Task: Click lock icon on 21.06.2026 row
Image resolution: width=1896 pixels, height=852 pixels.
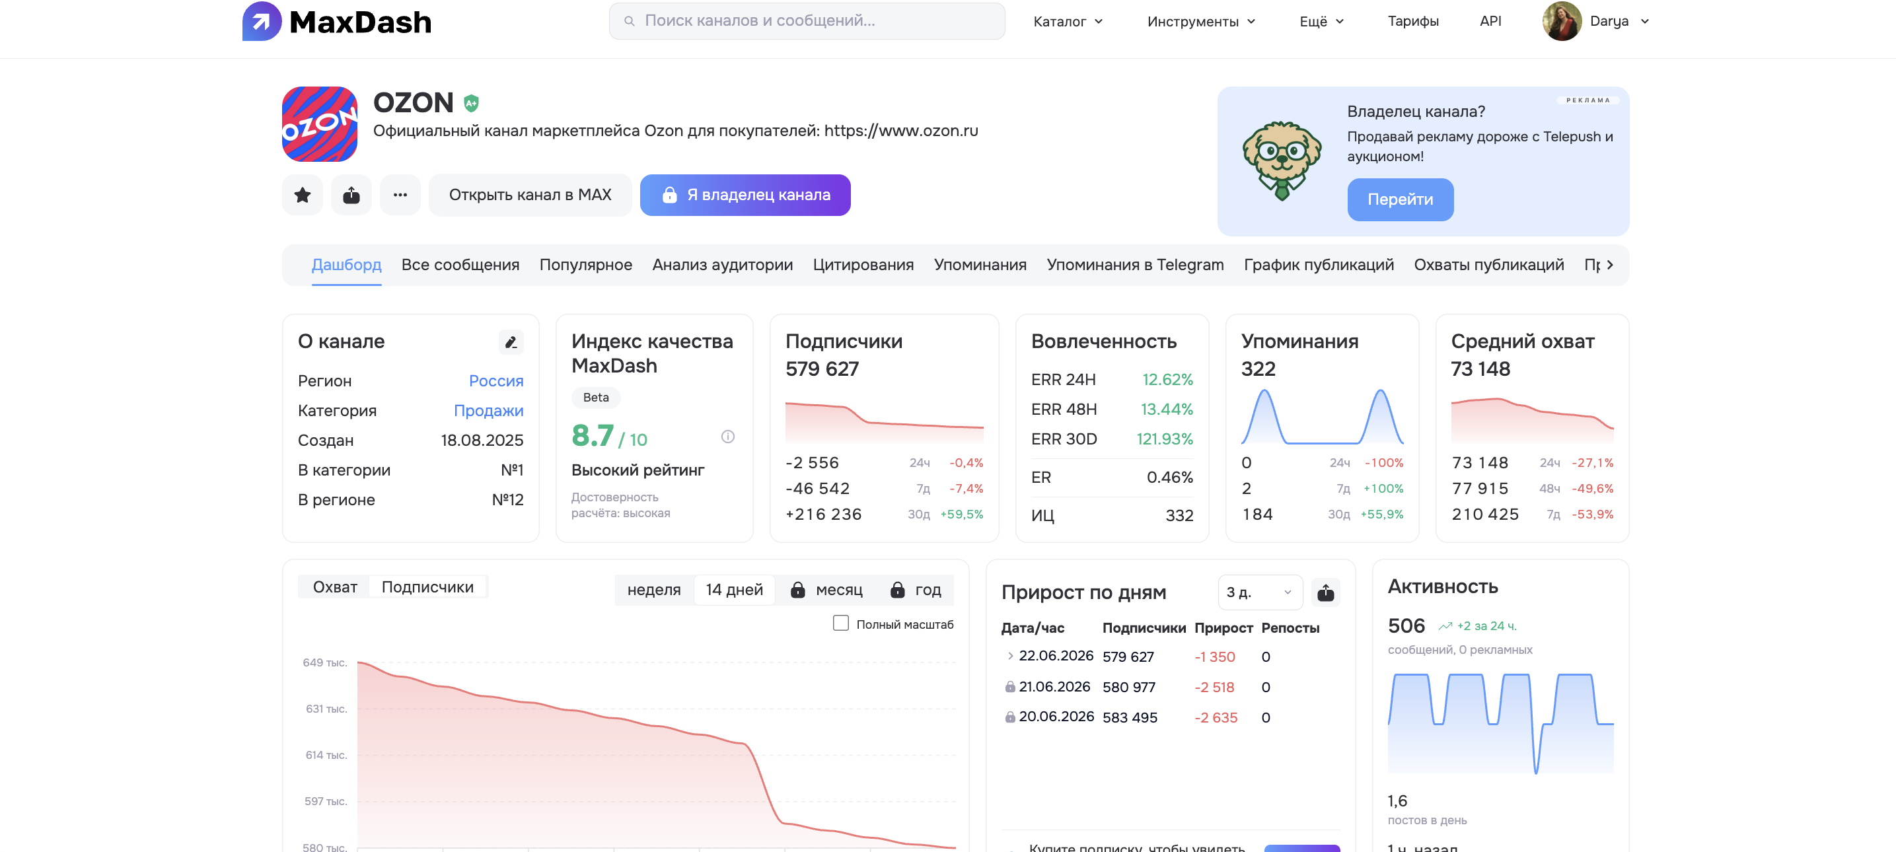Action: point(1010,687)
